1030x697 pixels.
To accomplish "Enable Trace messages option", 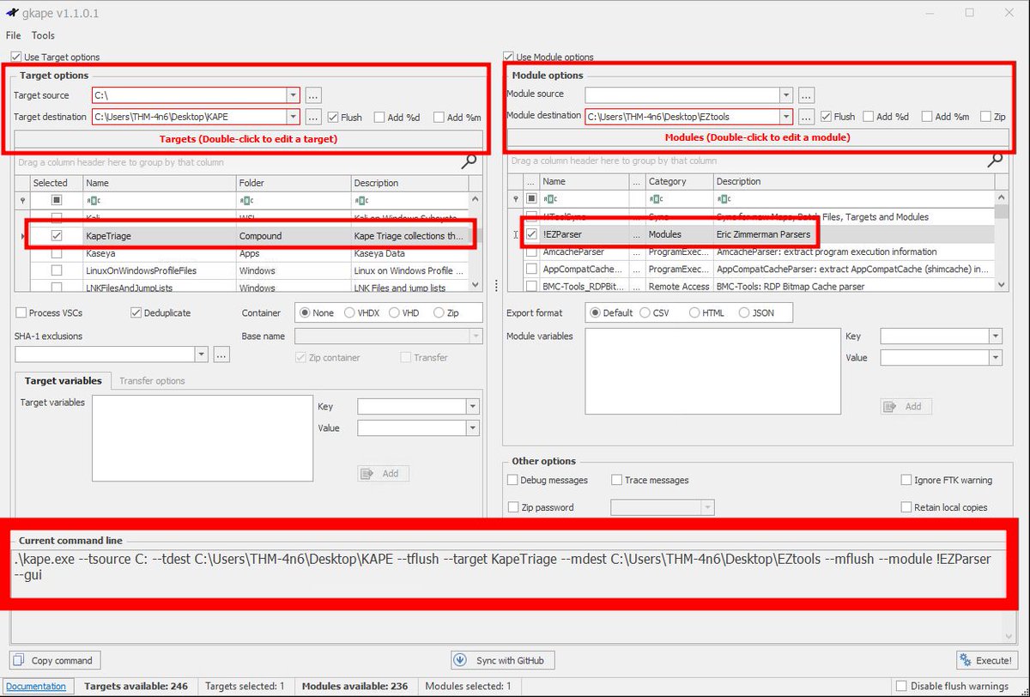I will point(616,480).
